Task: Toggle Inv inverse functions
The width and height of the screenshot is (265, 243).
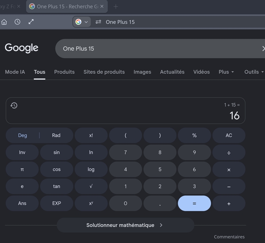Action: (x=22, y=152)
